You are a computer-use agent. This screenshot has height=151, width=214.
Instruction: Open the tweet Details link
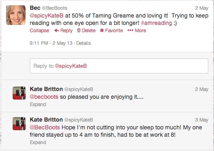[x=84, y=43]
